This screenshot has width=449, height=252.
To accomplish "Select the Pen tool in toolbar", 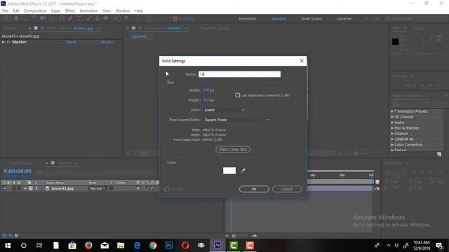I will tap(70, 19).
